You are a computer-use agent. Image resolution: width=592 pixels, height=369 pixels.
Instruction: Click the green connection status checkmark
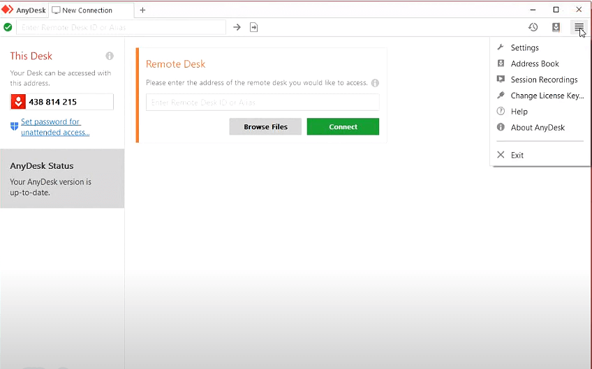point(8,27)
